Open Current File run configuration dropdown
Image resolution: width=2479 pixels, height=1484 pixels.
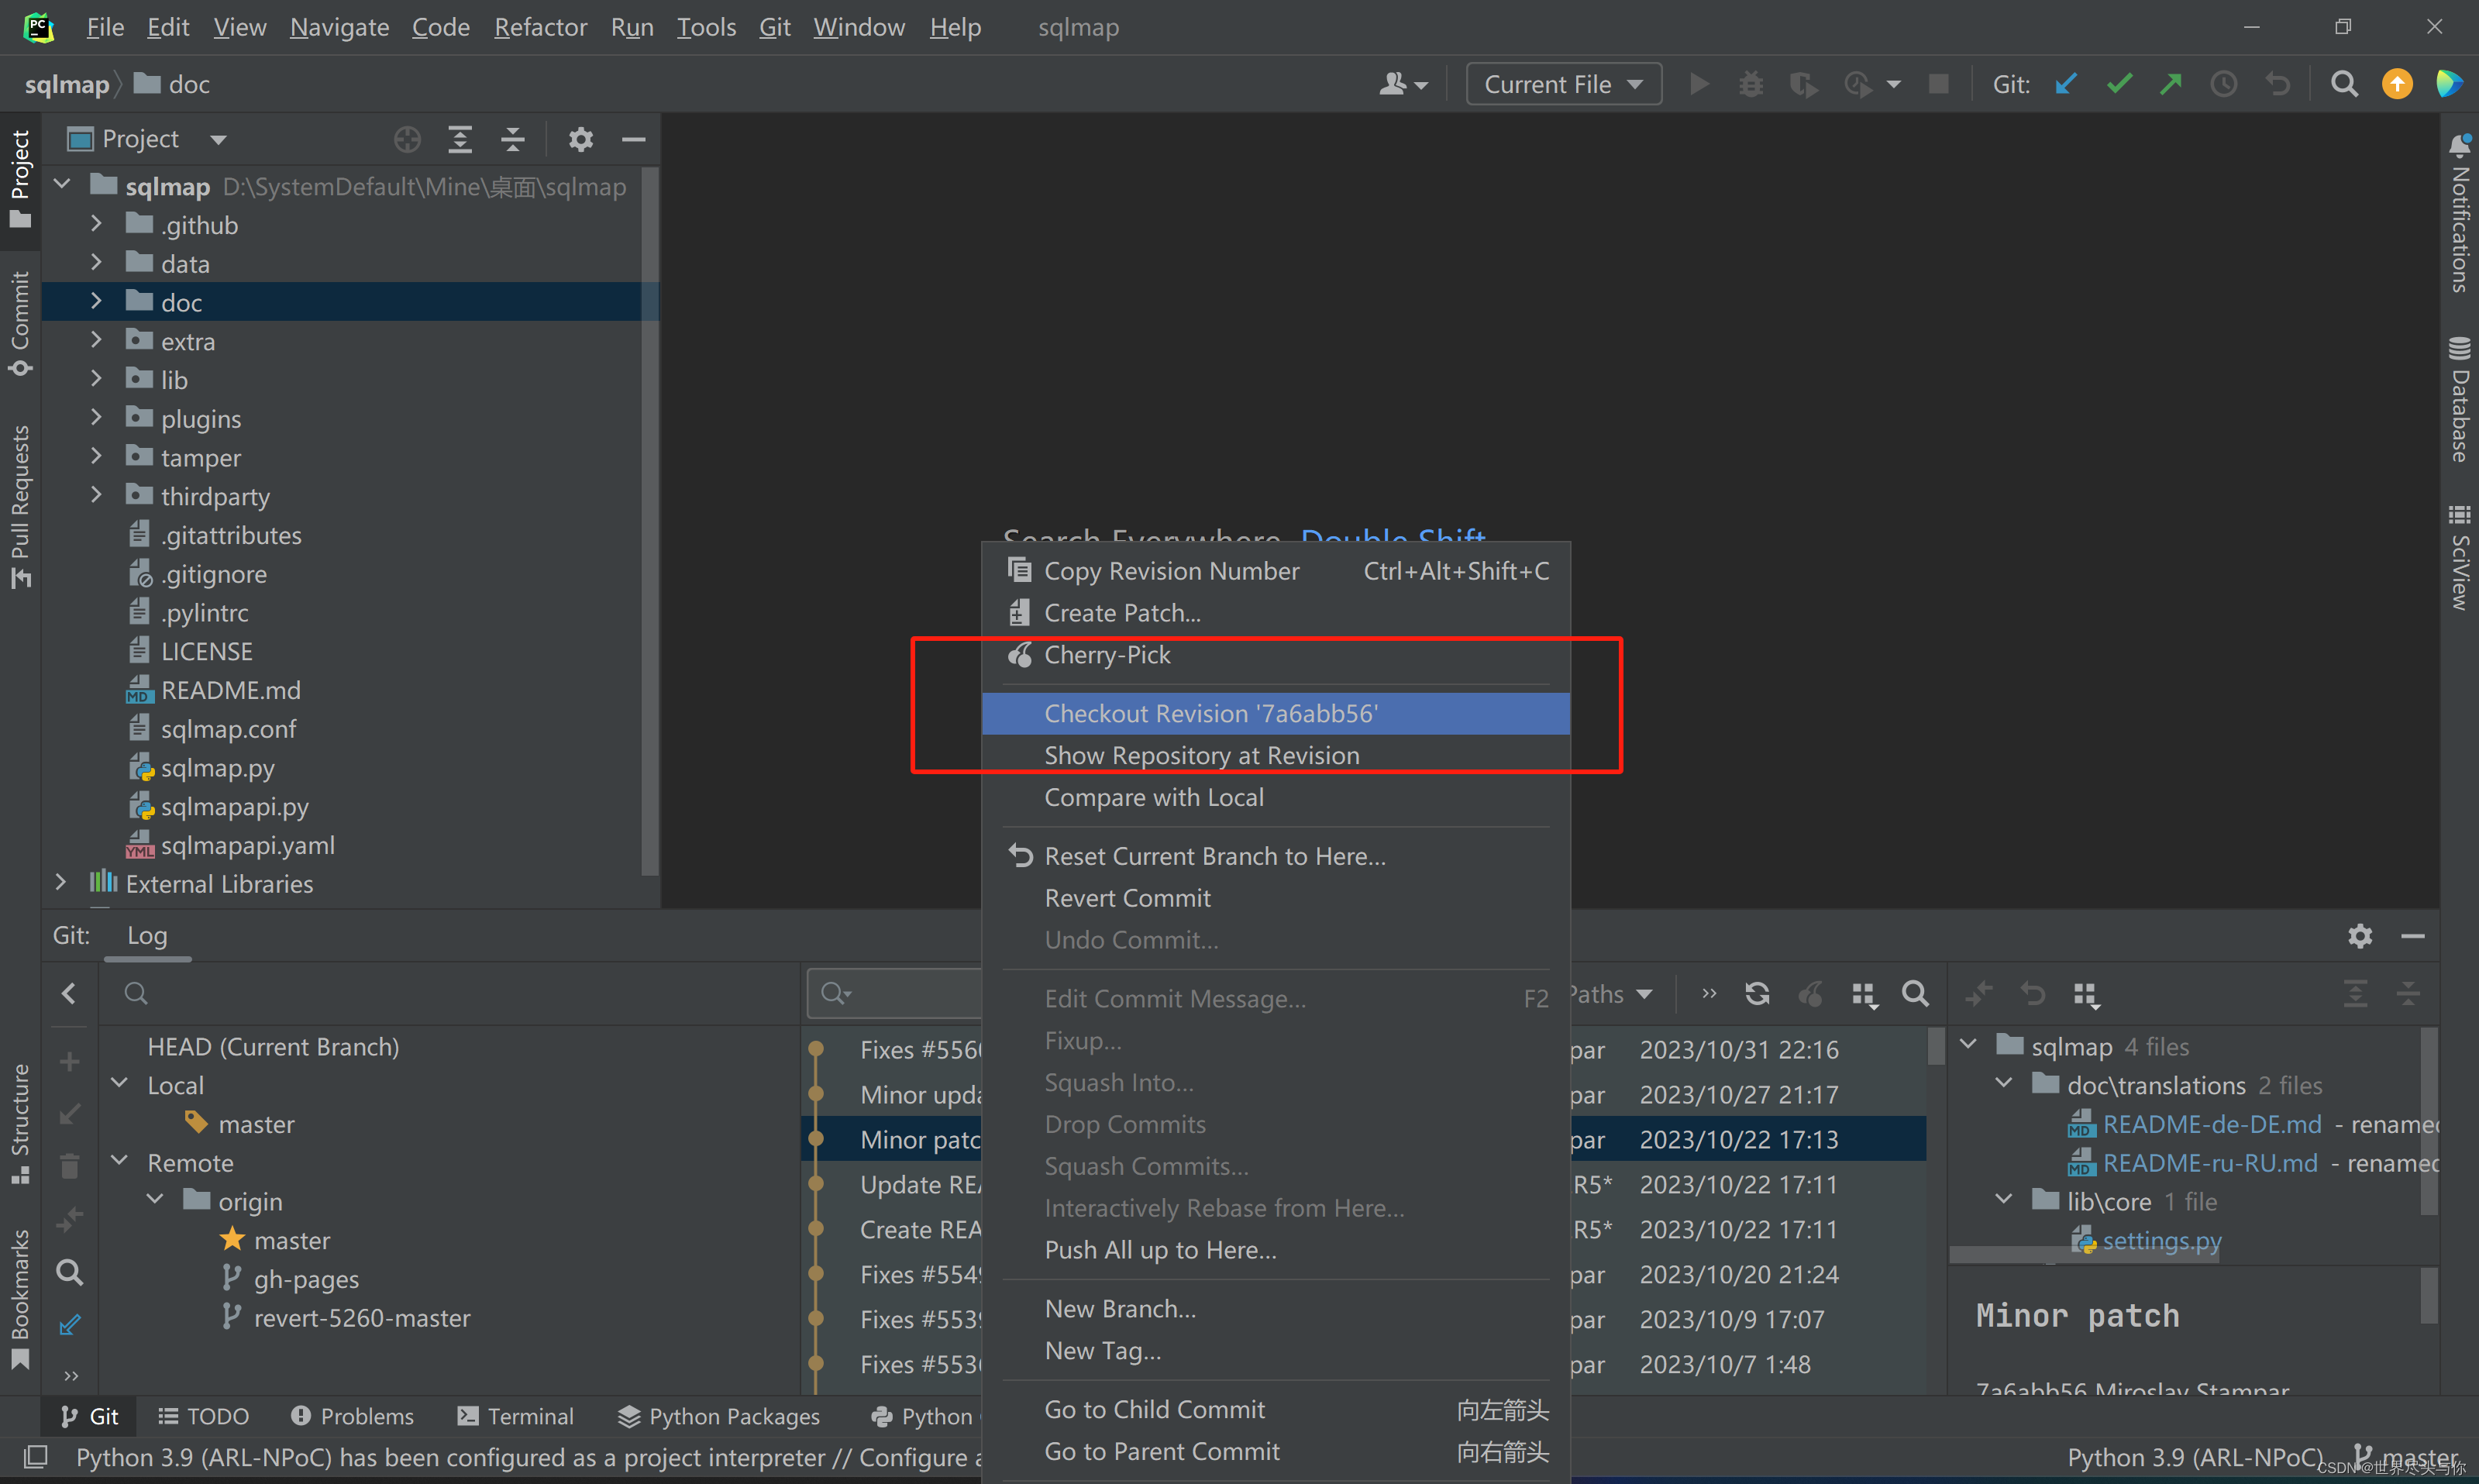[x=1563, y=84]
